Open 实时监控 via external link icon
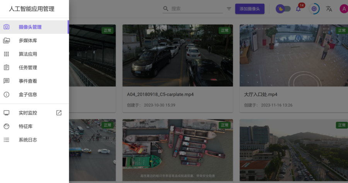The image size is (348, 183). [x=59, y=113]
